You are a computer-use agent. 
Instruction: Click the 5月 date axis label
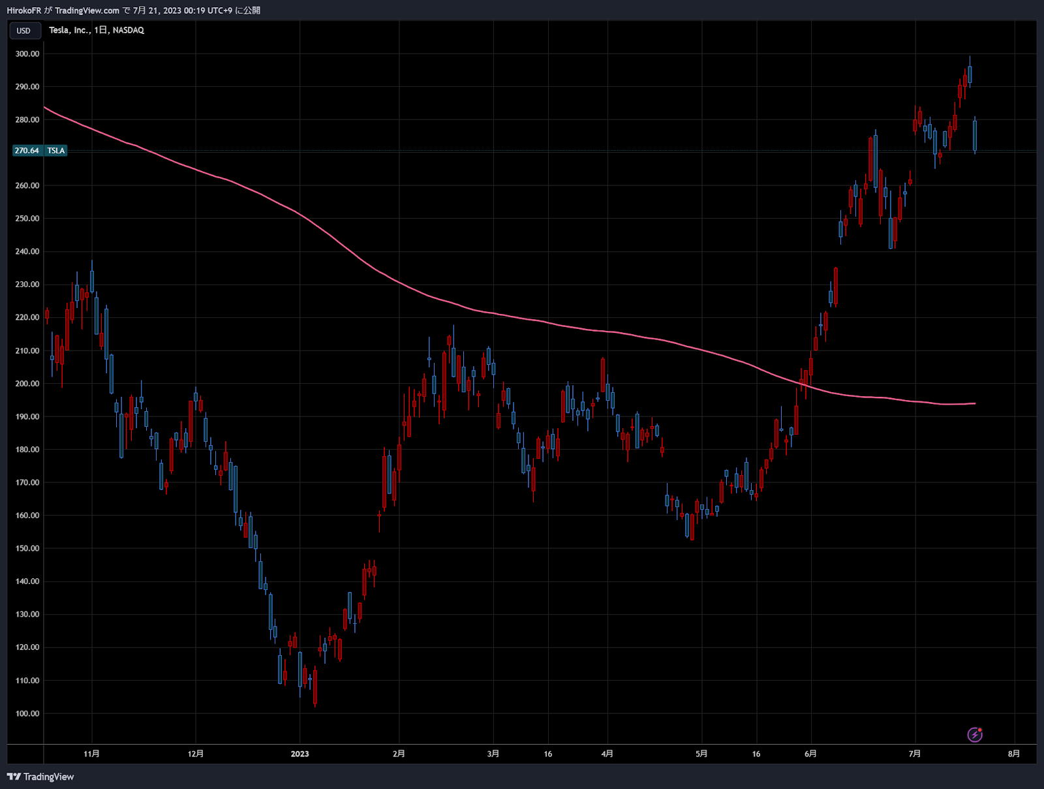[x=701, y=754]
